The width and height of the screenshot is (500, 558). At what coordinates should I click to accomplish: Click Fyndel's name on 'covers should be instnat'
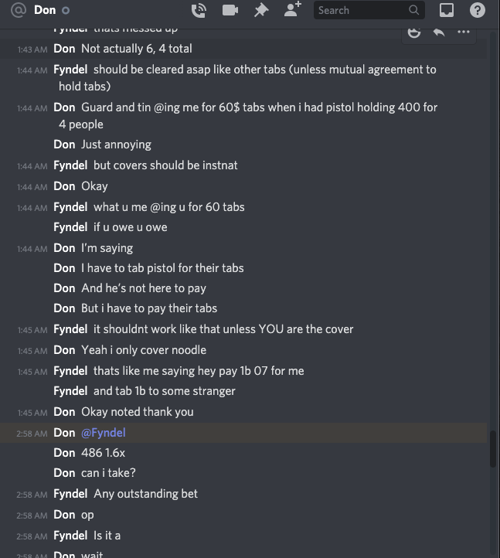coord(70,165)
